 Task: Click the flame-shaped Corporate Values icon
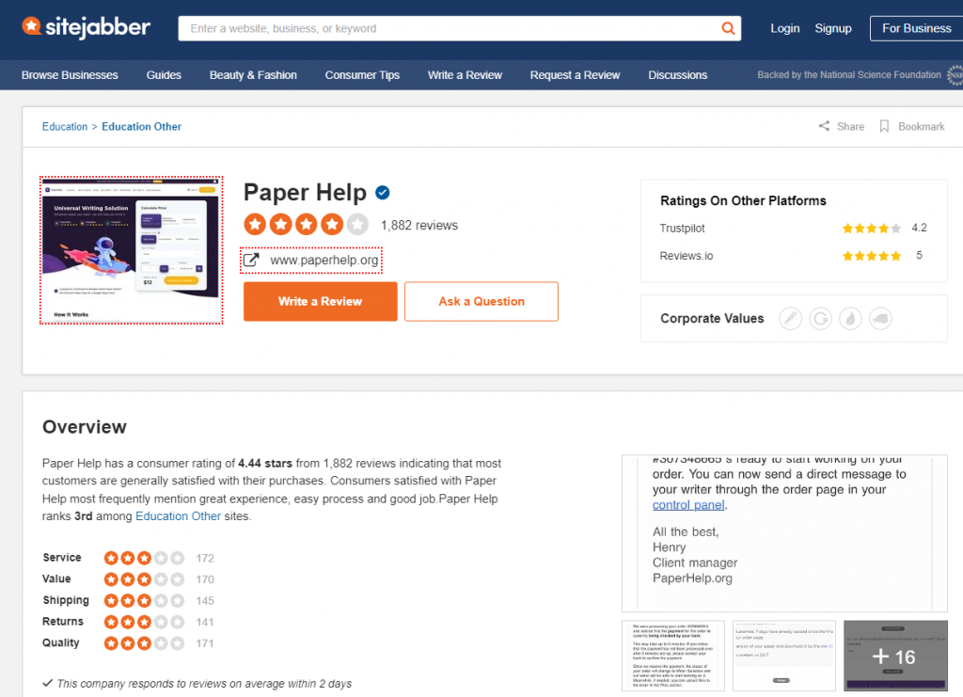pyautogui.click(x=850, y=319)
